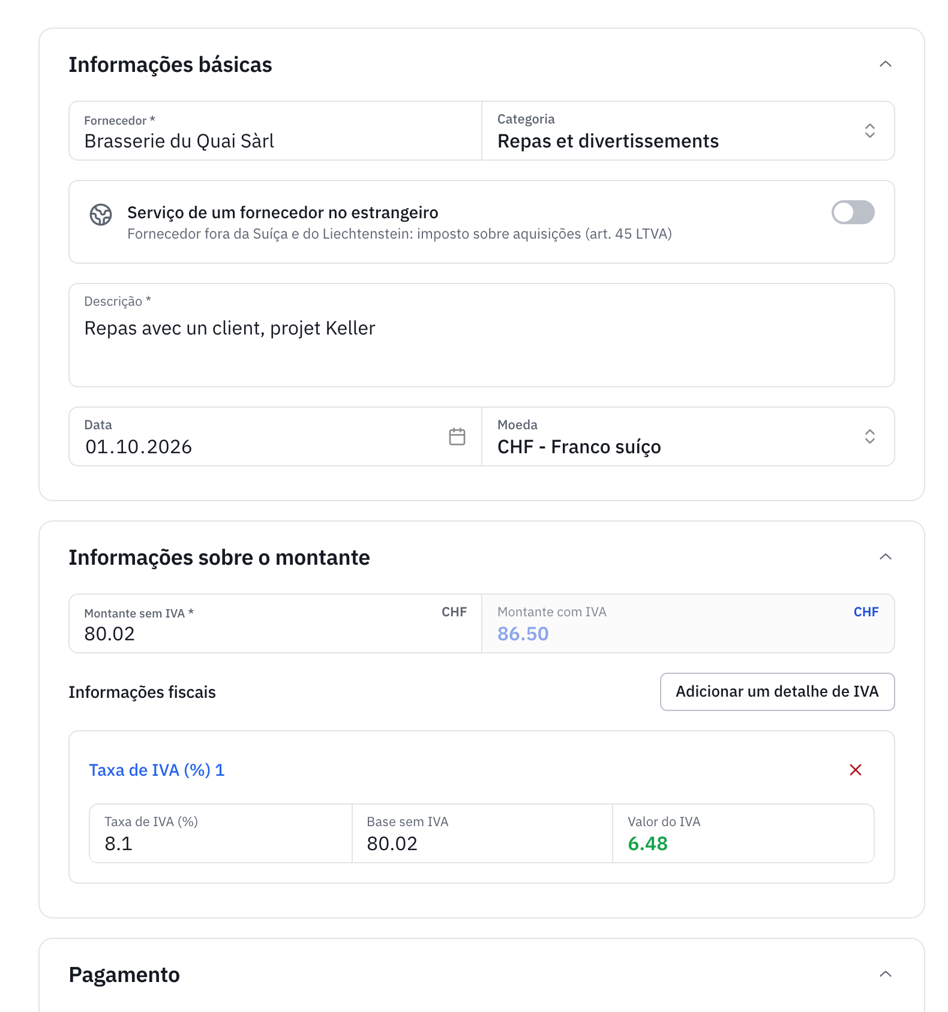Image resolution: width=948 pixels, height=1012 pixels.
Task: Collapse the Pagamento section
Action: [x=886, y=974]
